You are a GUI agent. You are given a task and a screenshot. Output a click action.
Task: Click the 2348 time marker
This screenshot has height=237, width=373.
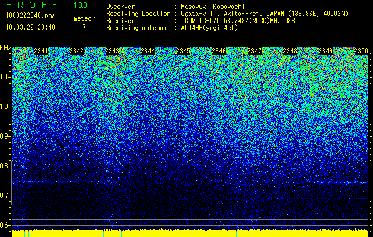[290, 51]
